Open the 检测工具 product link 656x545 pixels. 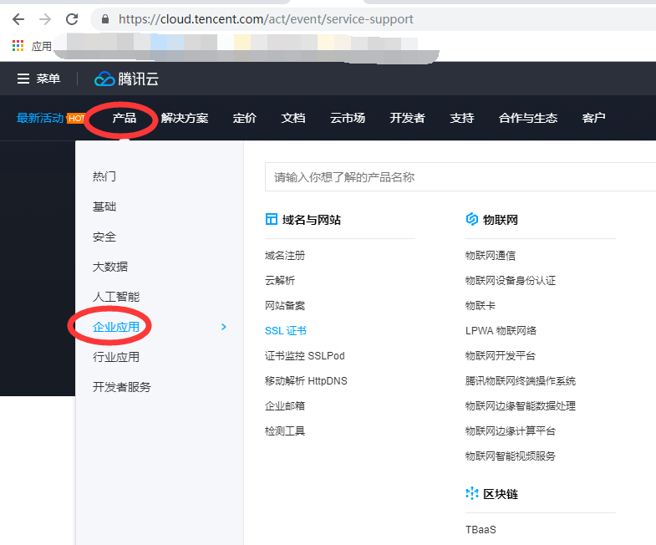[x=285, y=431]
